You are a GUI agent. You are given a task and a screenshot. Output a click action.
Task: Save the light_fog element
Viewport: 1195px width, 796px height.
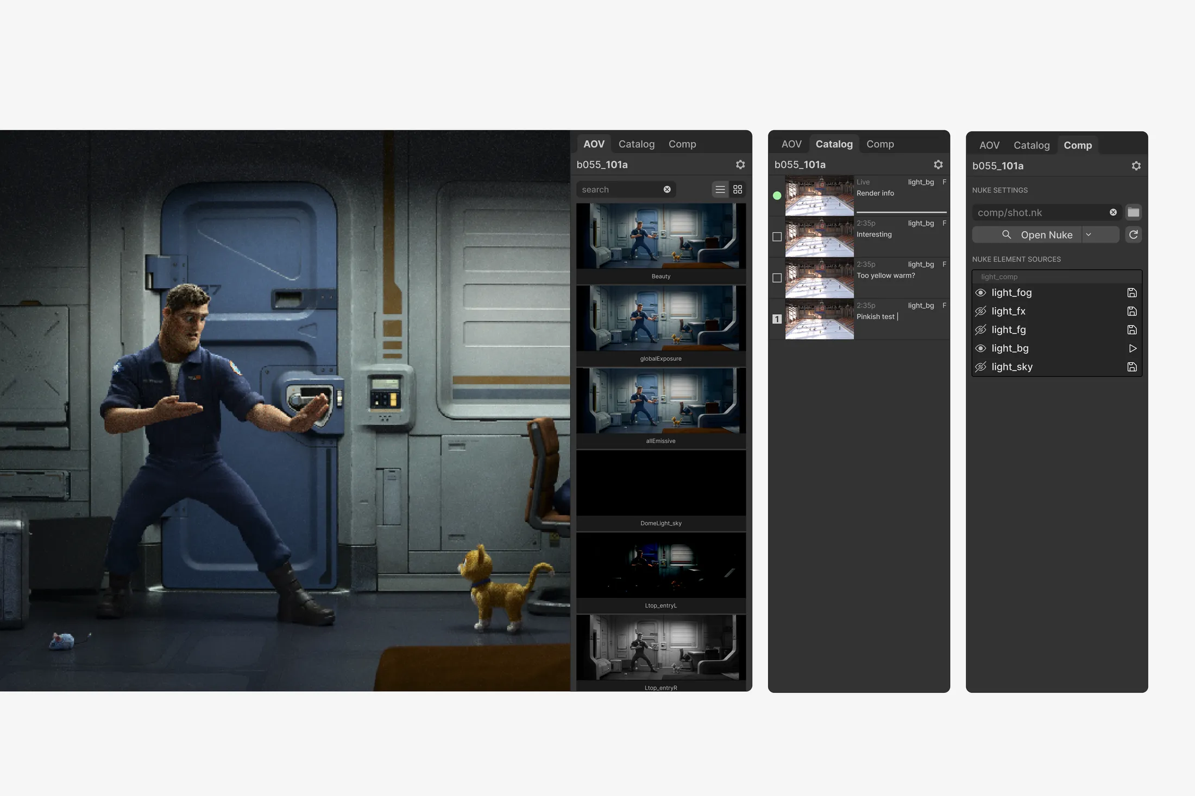click(1132, 293)
